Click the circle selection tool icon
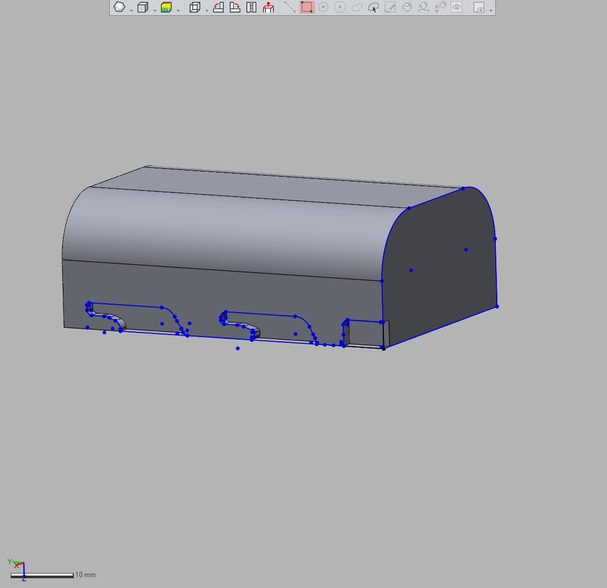Viewport: 607px width, 588px height. (x=323, y=8)
